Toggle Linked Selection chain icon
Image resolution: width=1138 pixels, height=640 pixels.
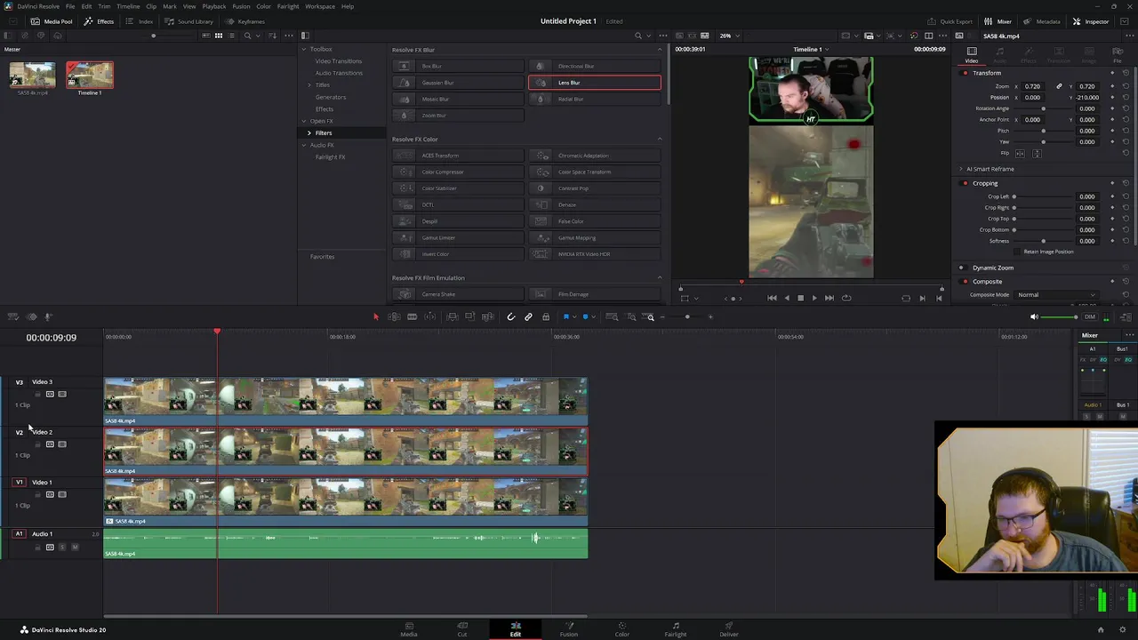(x=529, y=316)
